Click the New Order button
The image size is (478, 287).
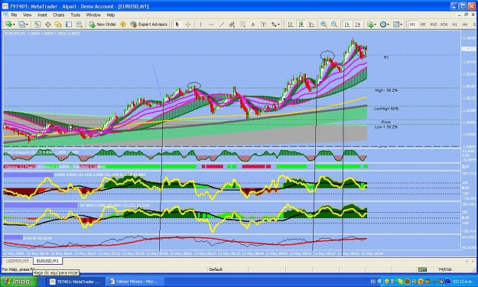coord(102,24)
